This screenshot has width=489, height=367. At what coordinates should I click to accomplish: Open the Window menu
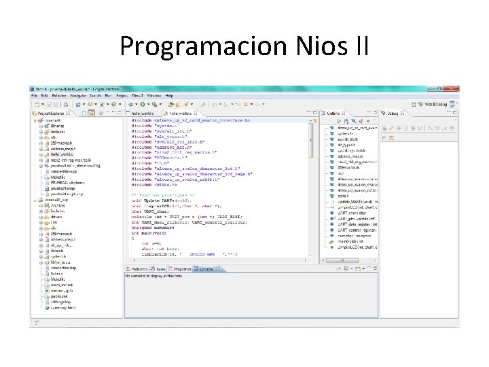(153, 96)
